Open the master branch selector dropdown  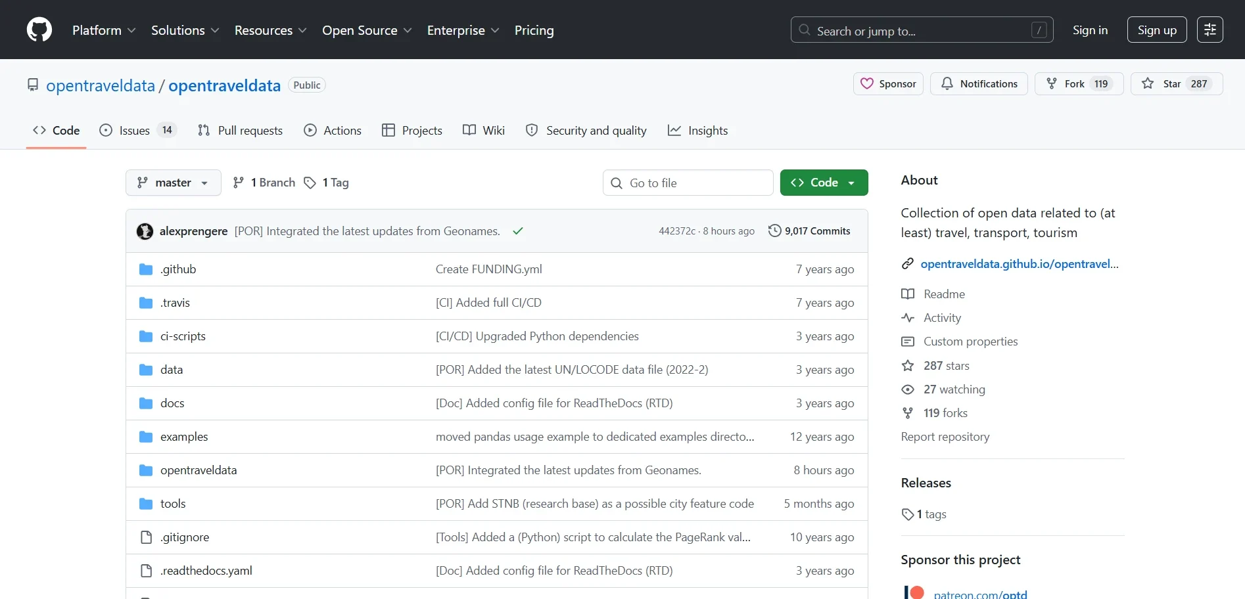[174, 183]
